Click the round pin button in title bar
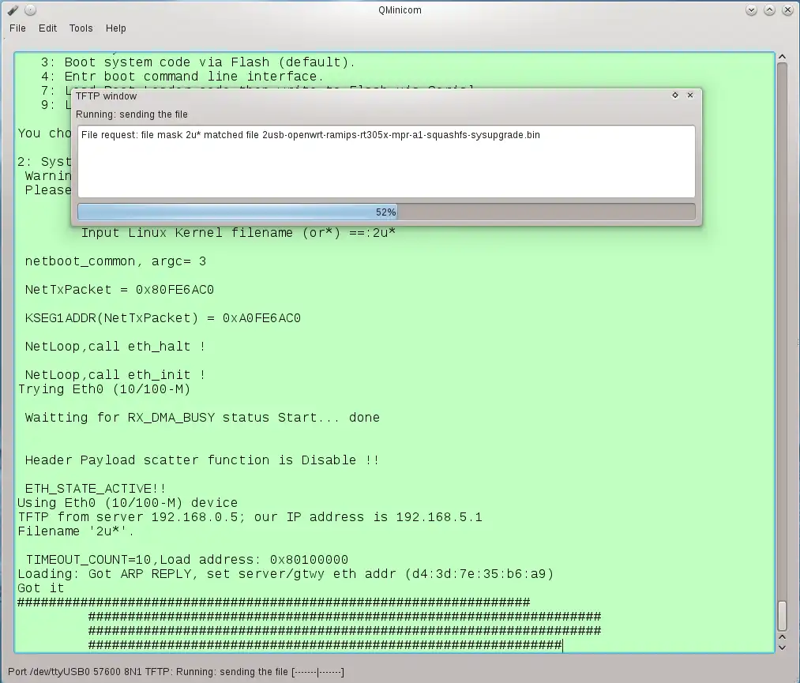Image resolution: width=800 pixels, height=683 pixels. 31,9
